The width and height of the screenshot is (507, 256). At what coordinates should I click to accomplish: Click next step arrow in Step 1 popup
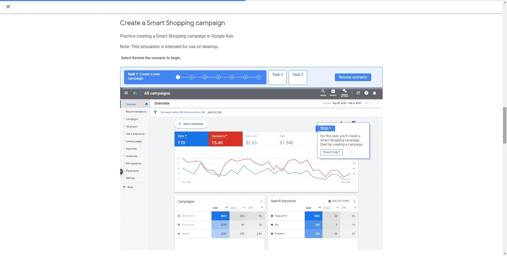(363, 152)
